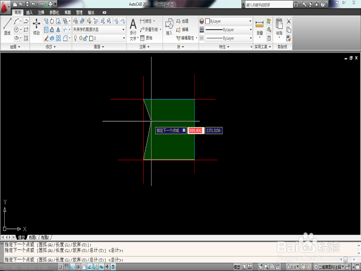
Task: Open the Output (输出) ribbon tab
Action: 91,13
